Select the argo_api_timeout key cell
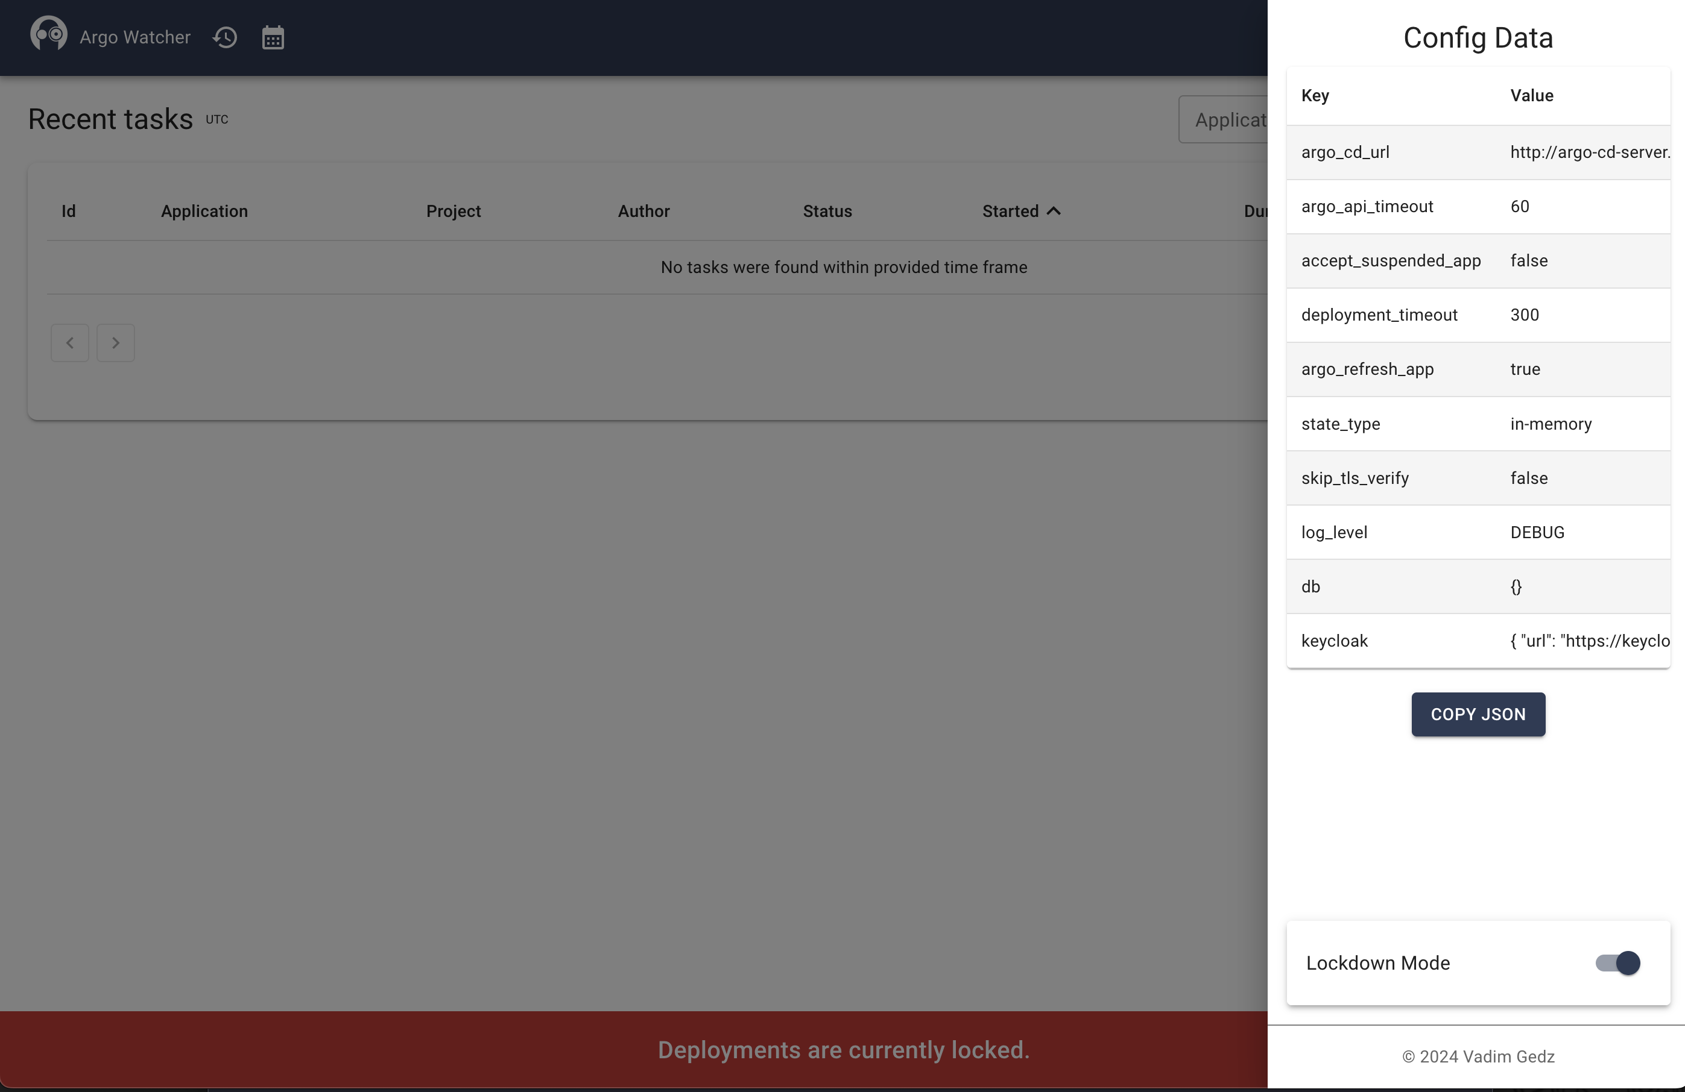The width and height of the screenshot is (1685, 1092). [1391, 207]
